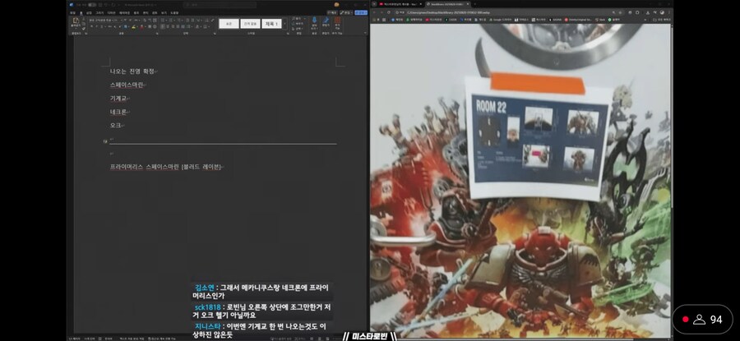
Task: Switch to the 도움말 ribbon tab
Action: point(174,12)
